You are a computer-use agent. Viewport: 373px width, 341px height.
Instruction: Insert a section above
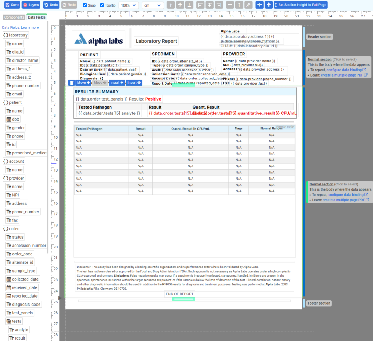click(x=117, y=83)
